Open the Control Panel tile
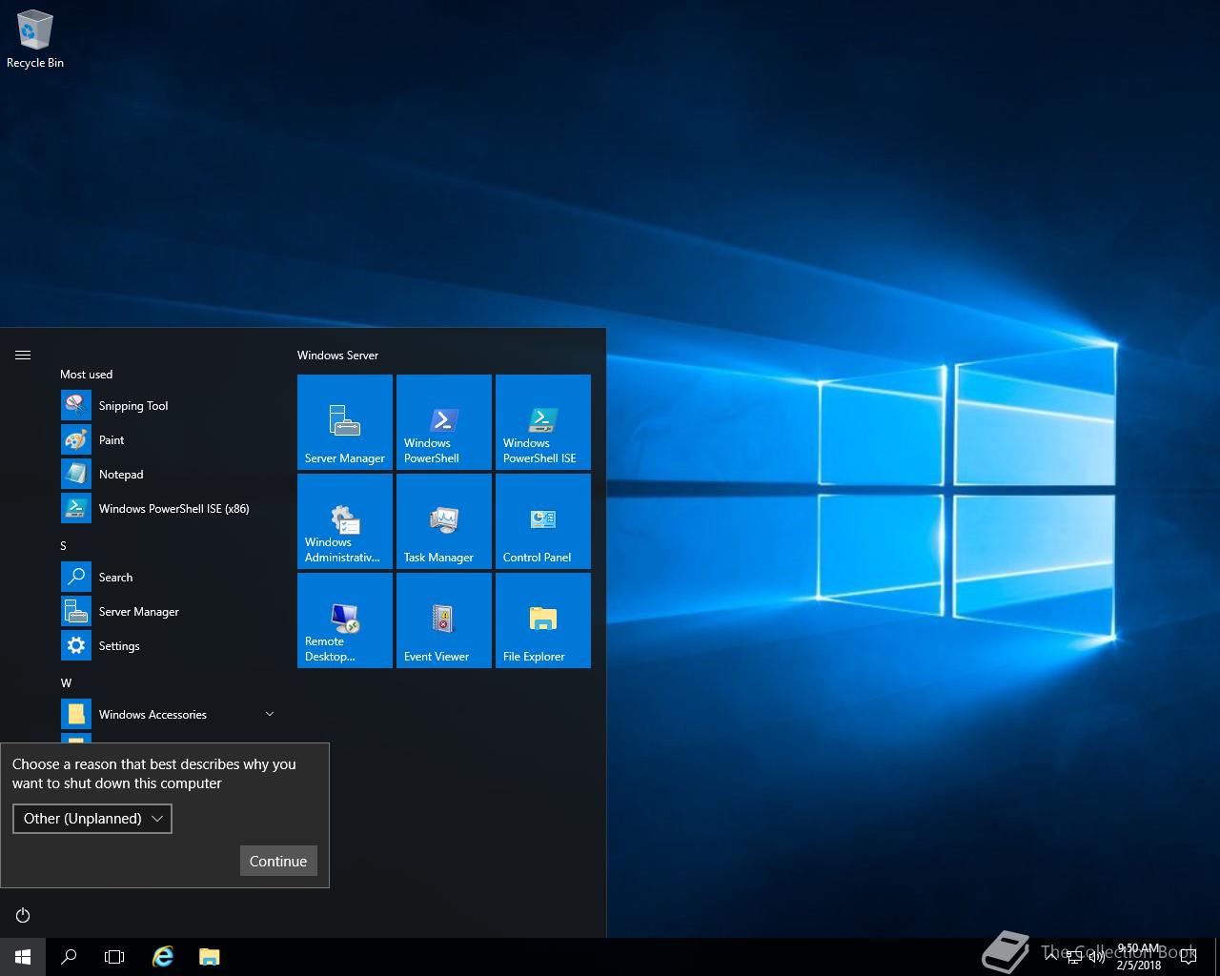 point(543,521)
